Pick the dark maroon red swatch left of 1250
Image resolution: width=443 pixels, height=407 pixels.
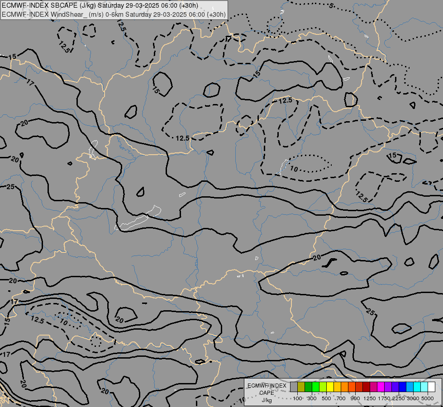coord(367,387)
